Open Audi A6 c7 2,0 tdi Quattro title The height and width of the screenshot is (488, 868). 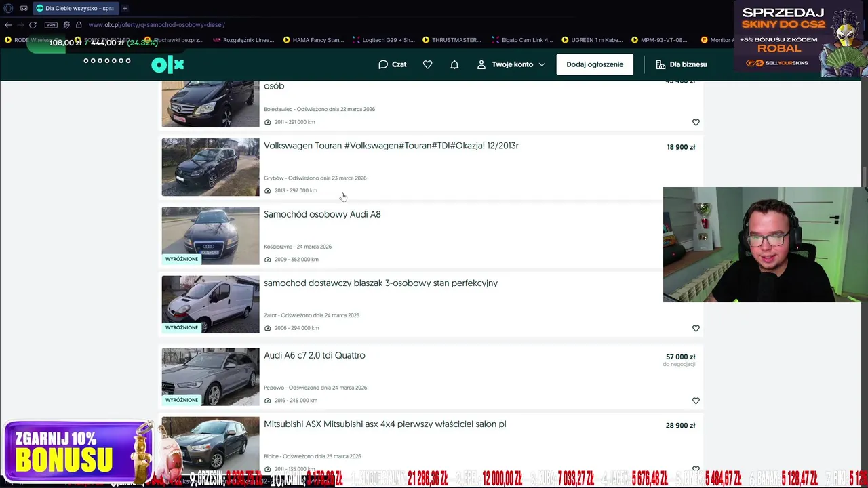(315, 355)
